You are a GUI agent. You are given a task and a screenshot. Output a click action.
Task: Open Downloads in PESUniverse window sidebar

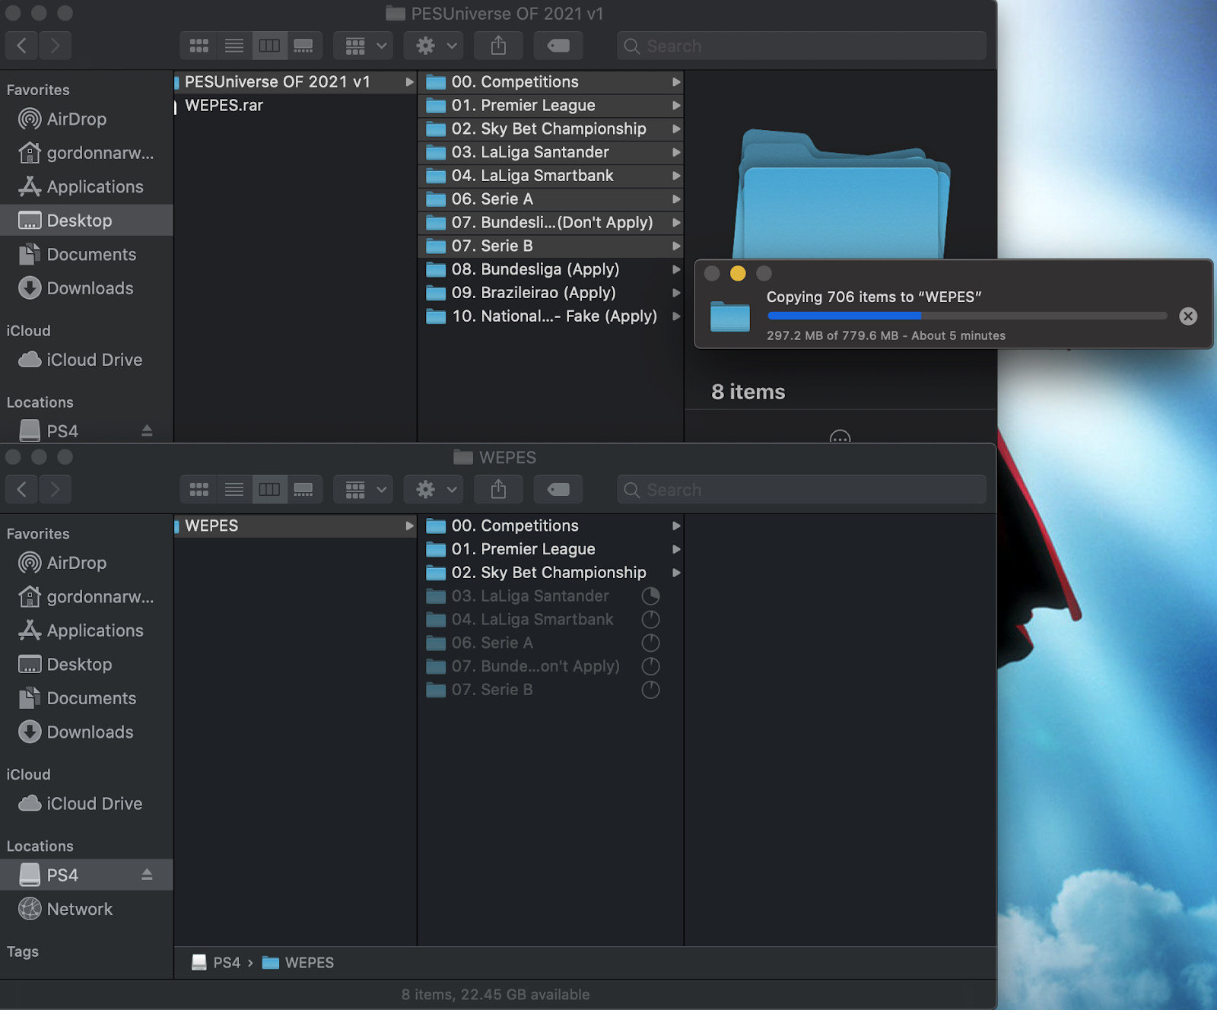[87, 288]
